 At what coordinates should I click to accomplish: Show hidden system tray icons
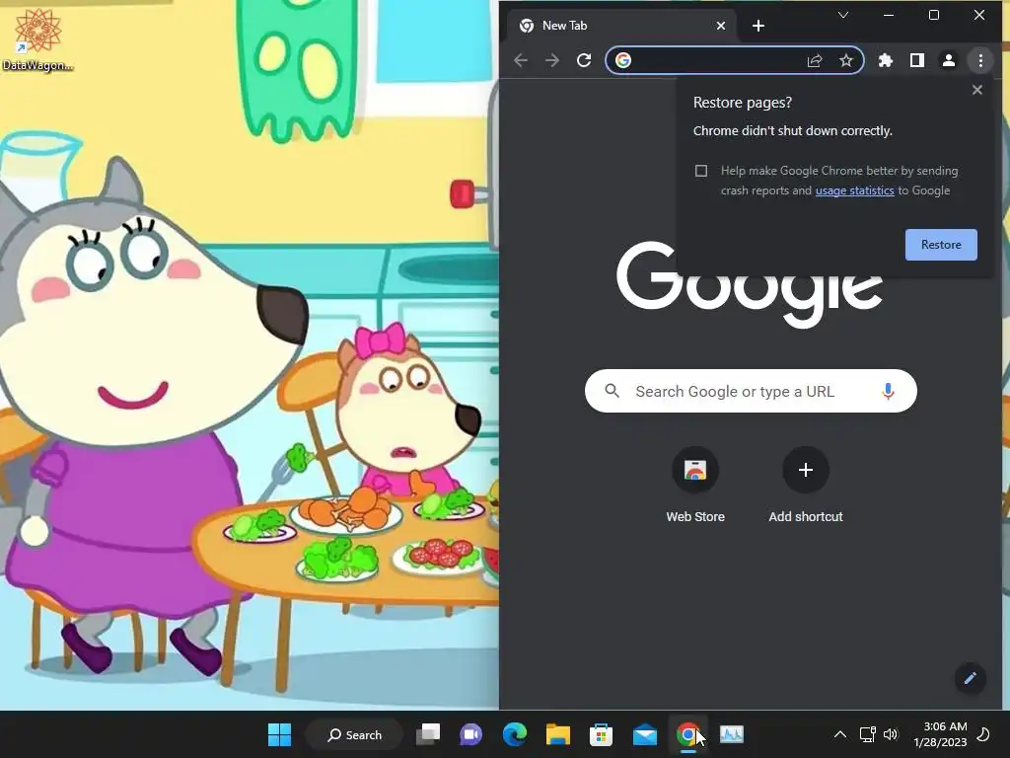840,734
